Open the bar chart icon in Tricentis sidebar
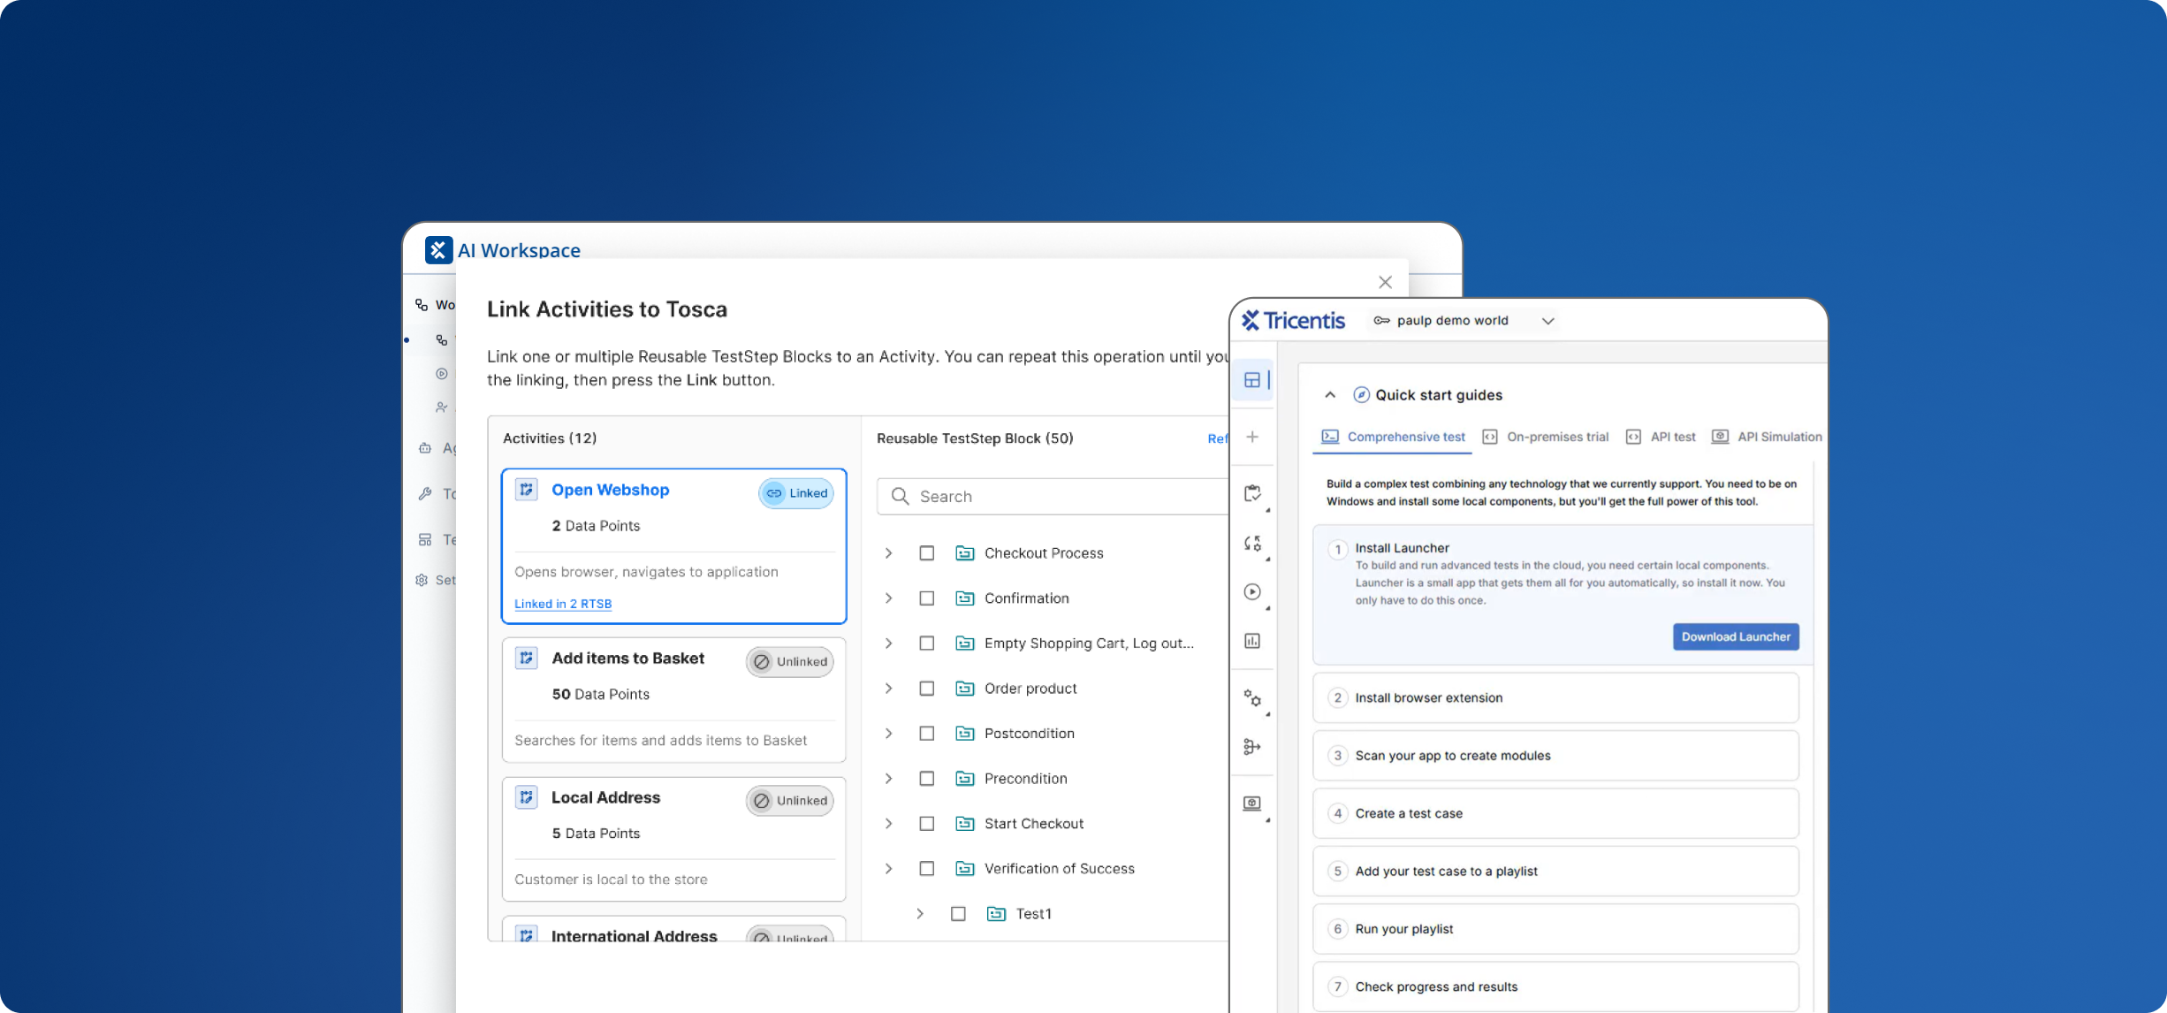2167x1013 pixels. 1252,641
